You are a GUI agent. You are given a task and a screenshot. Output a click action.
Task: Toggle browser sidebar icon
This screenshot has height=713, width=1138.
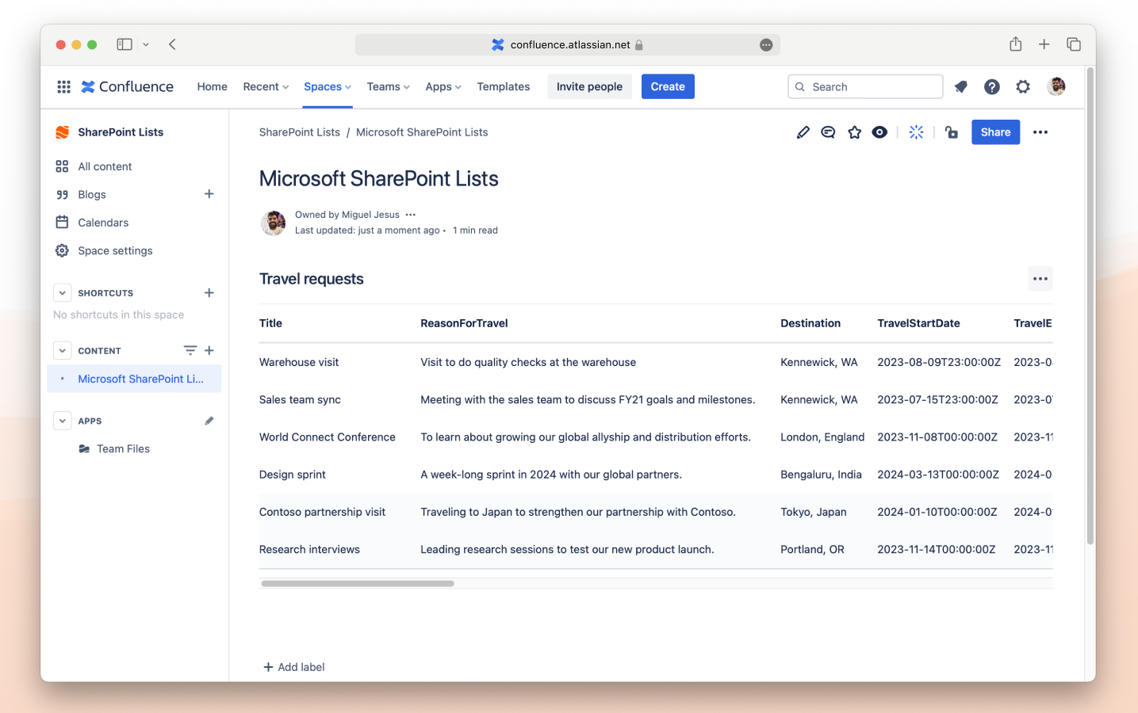pos(125,44)
